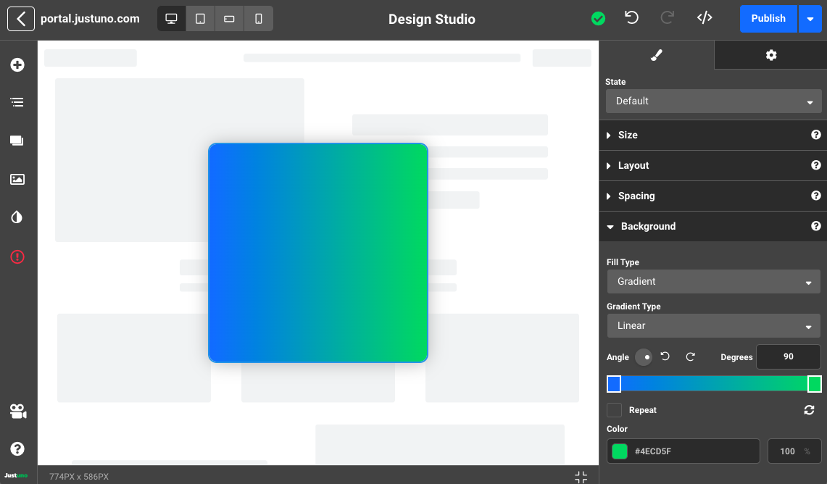This screenshot has height=484, width=827.
Task: Click the Degrees input field
Action: pos(788,356)
